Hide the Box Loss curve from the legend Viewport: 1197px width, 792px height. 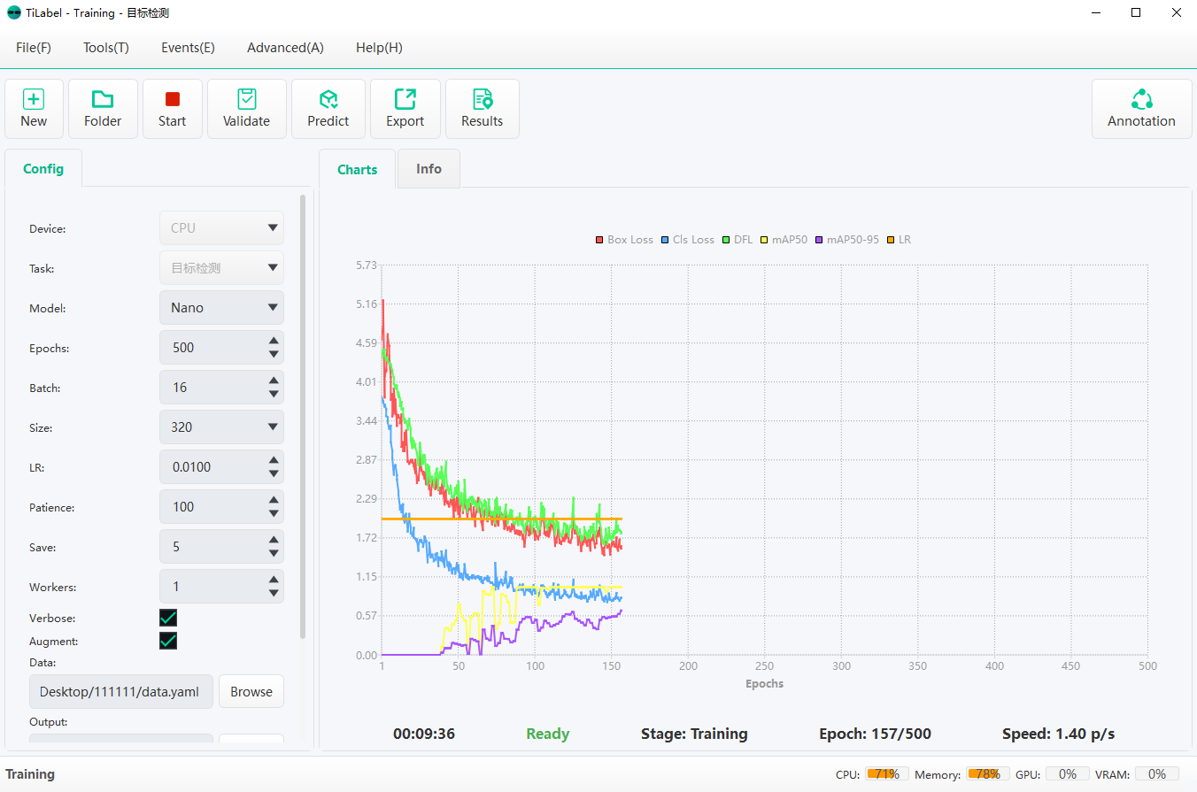pos(623,239)
